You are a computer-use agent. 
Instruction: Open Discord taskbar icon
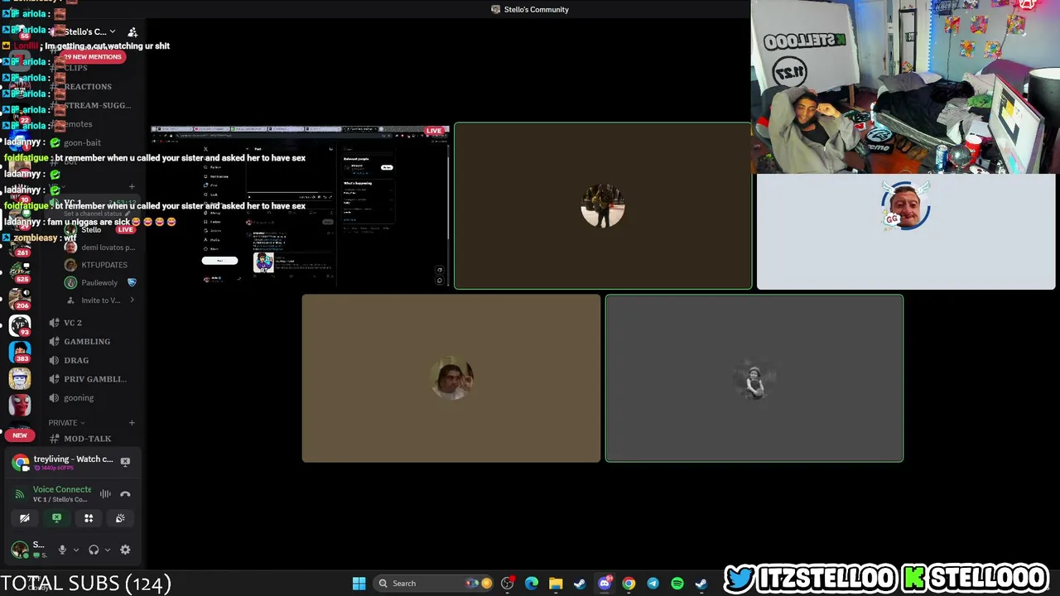[x=605, y=584]
